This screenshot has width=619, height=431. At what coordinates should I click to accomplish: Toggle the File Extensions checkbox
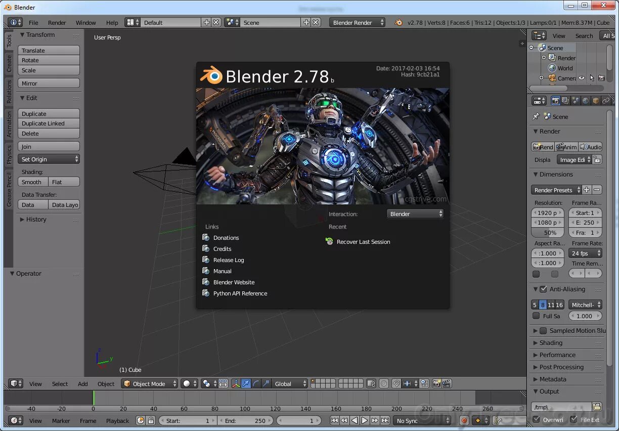coord(573,419)
